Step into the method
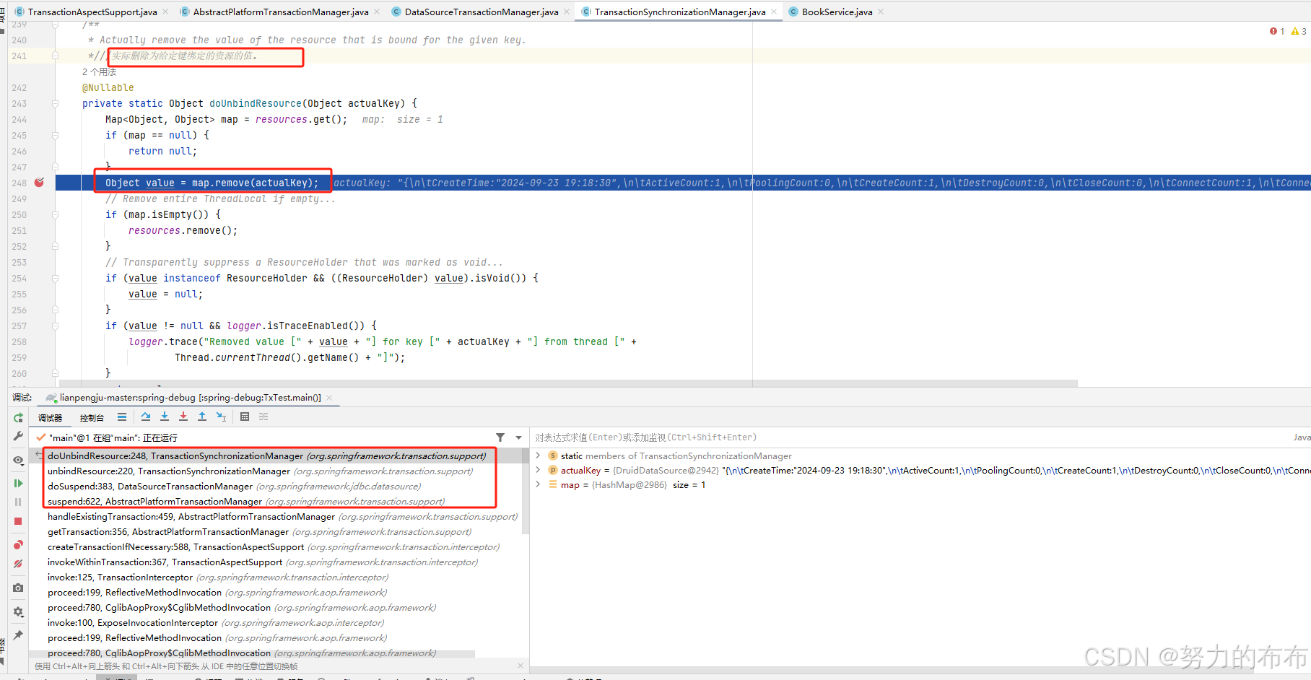 point(165,417)
